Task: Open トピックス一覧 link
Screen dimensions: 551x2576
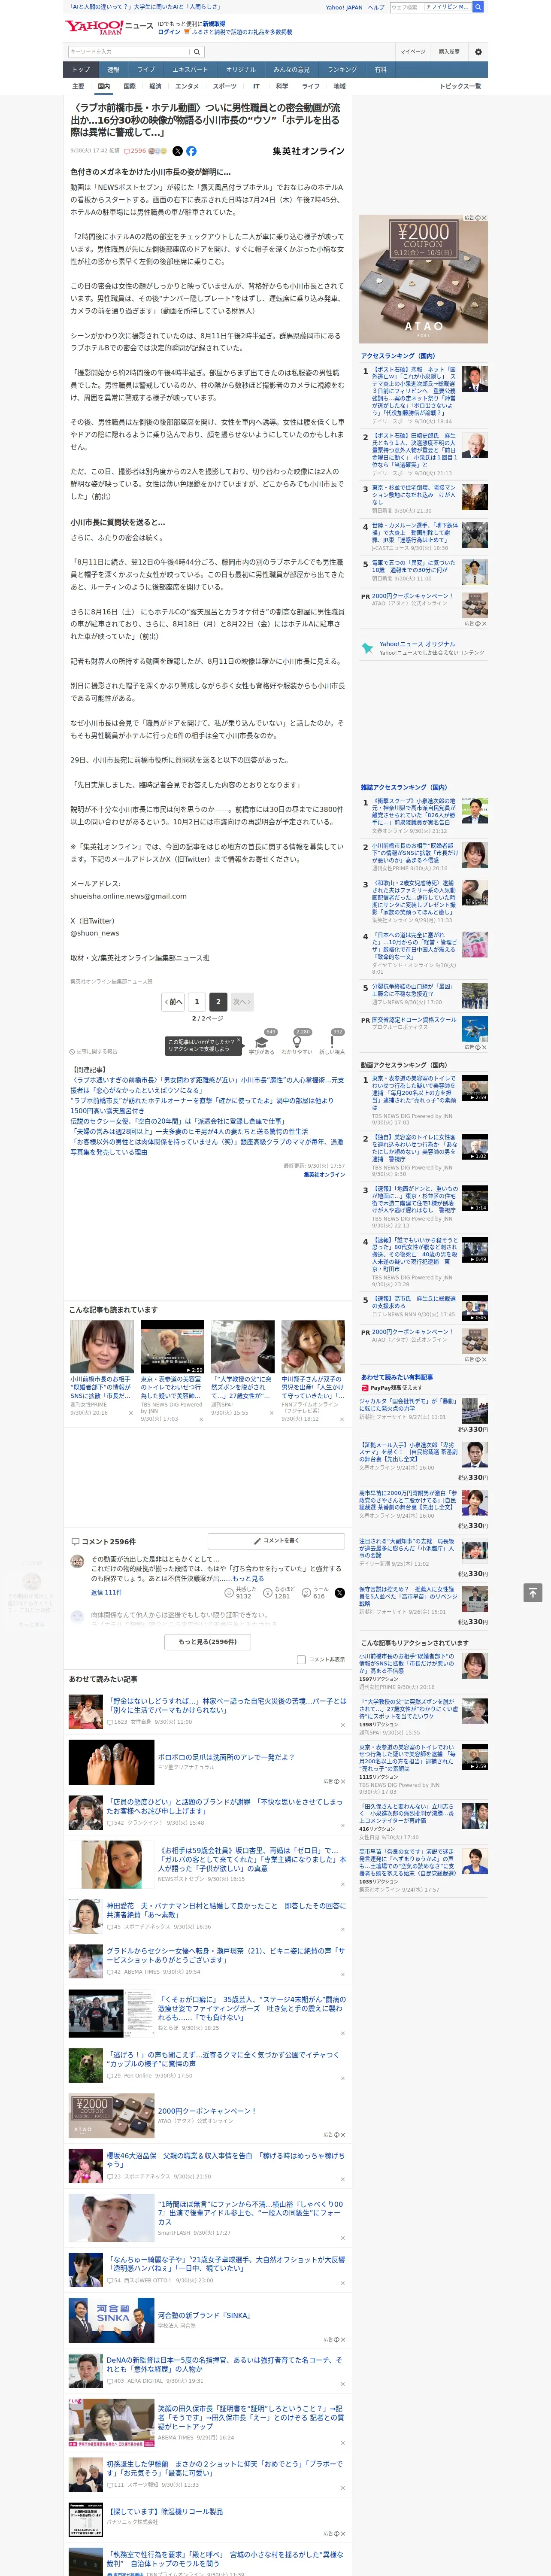Action: click(x=460, y=86)
